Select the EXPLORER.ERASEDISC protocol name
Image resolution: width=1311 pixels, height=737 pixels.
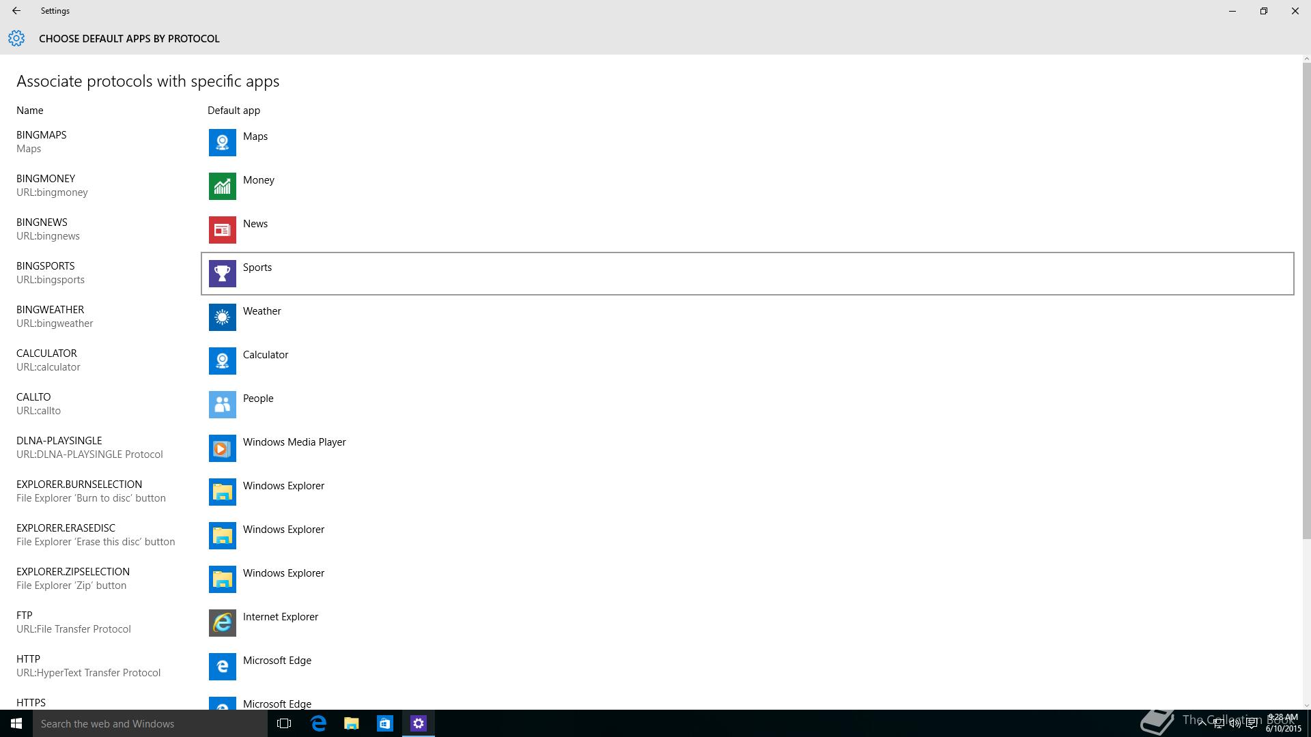click(x=66, y=528)
